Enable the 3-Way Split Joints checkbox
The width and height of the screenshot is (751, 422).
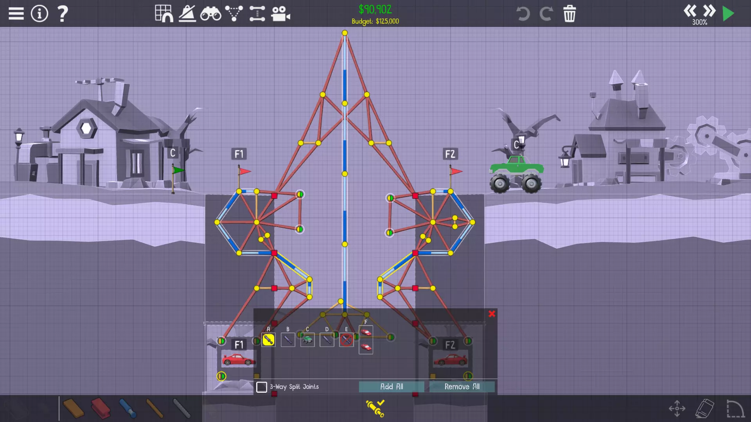click(x=262, y=387)
